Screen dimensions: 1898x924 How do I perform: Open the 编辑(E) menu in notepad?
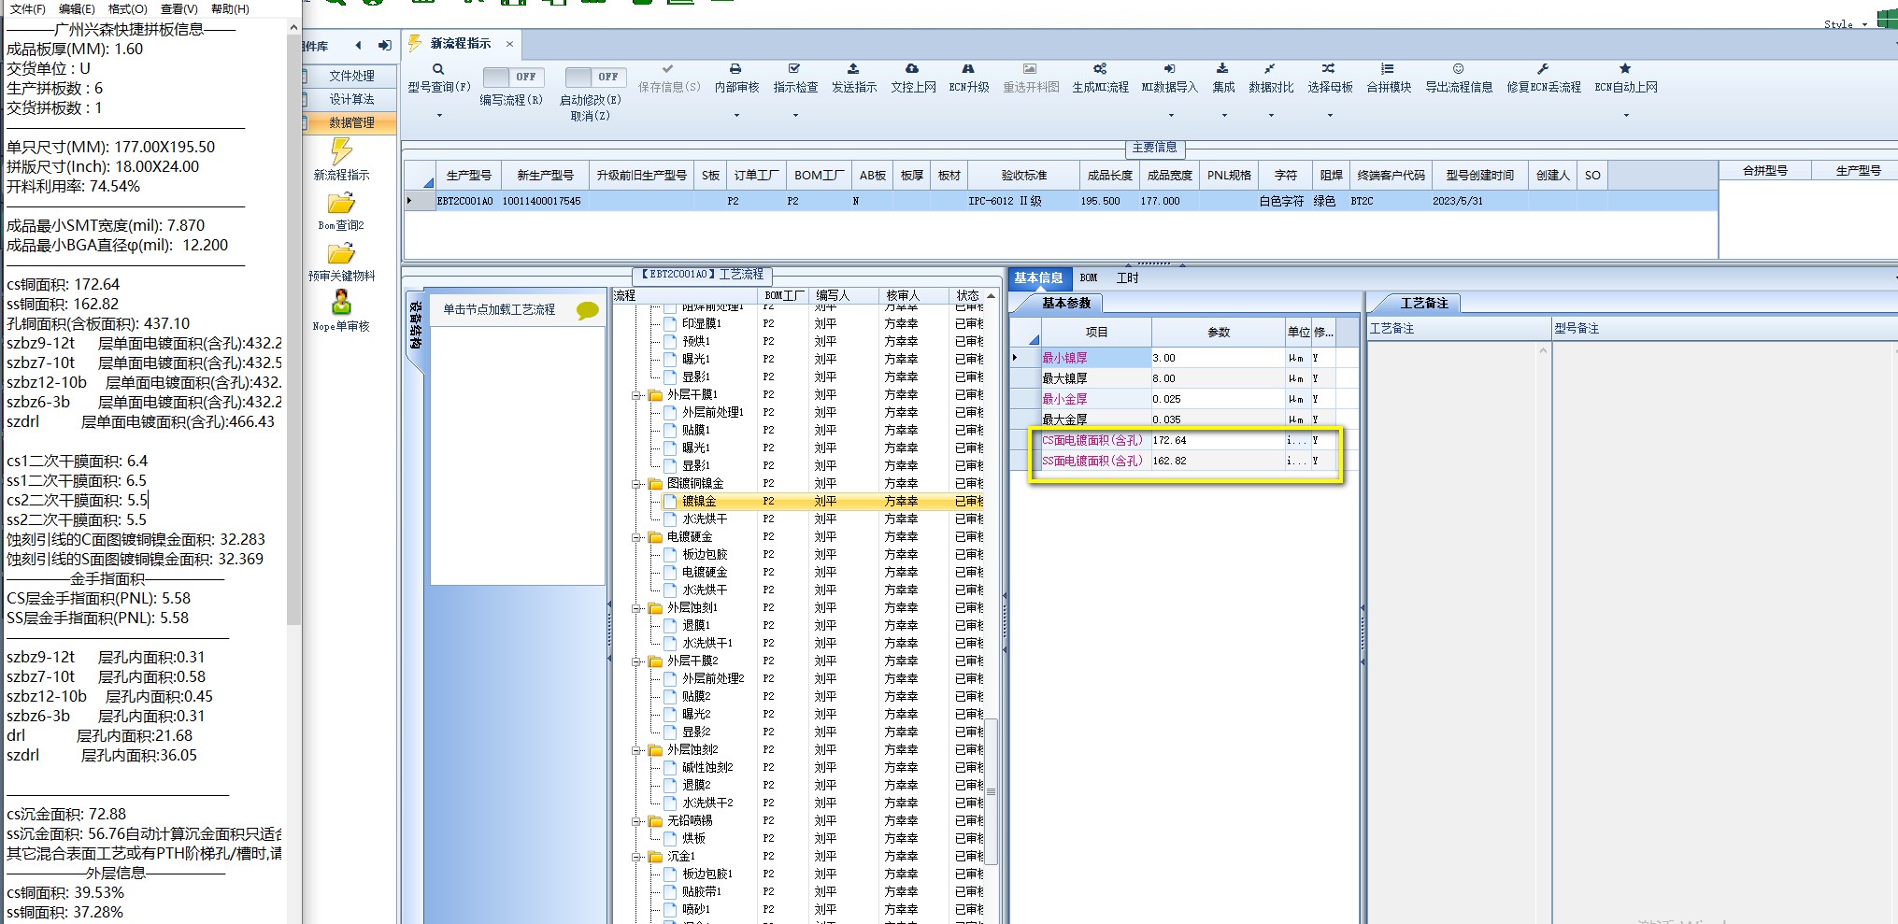77,8
